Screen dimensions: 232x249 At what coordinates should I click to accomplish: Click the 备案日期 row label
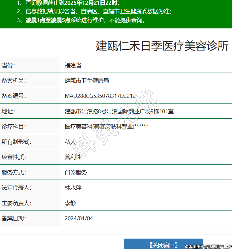coord(14,218)
